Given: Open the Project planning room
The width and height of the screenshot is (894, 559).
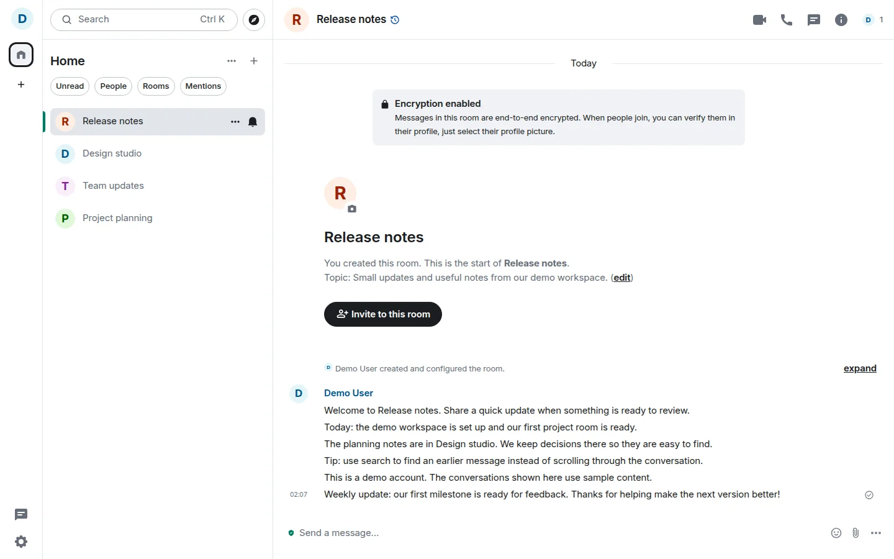Looking at the screenshot, I should (x=158, y=218).
